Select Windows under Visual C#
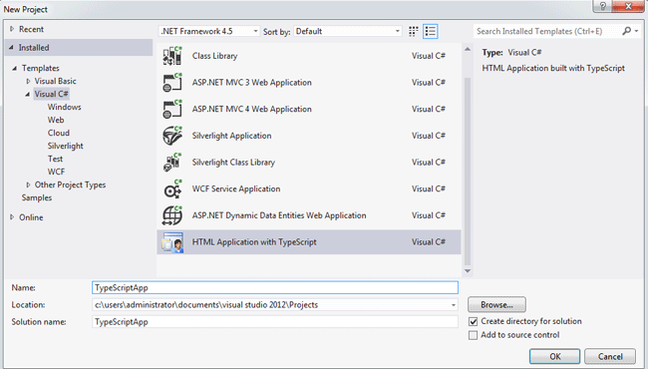The image size is (648, 369). coord(64,107)
